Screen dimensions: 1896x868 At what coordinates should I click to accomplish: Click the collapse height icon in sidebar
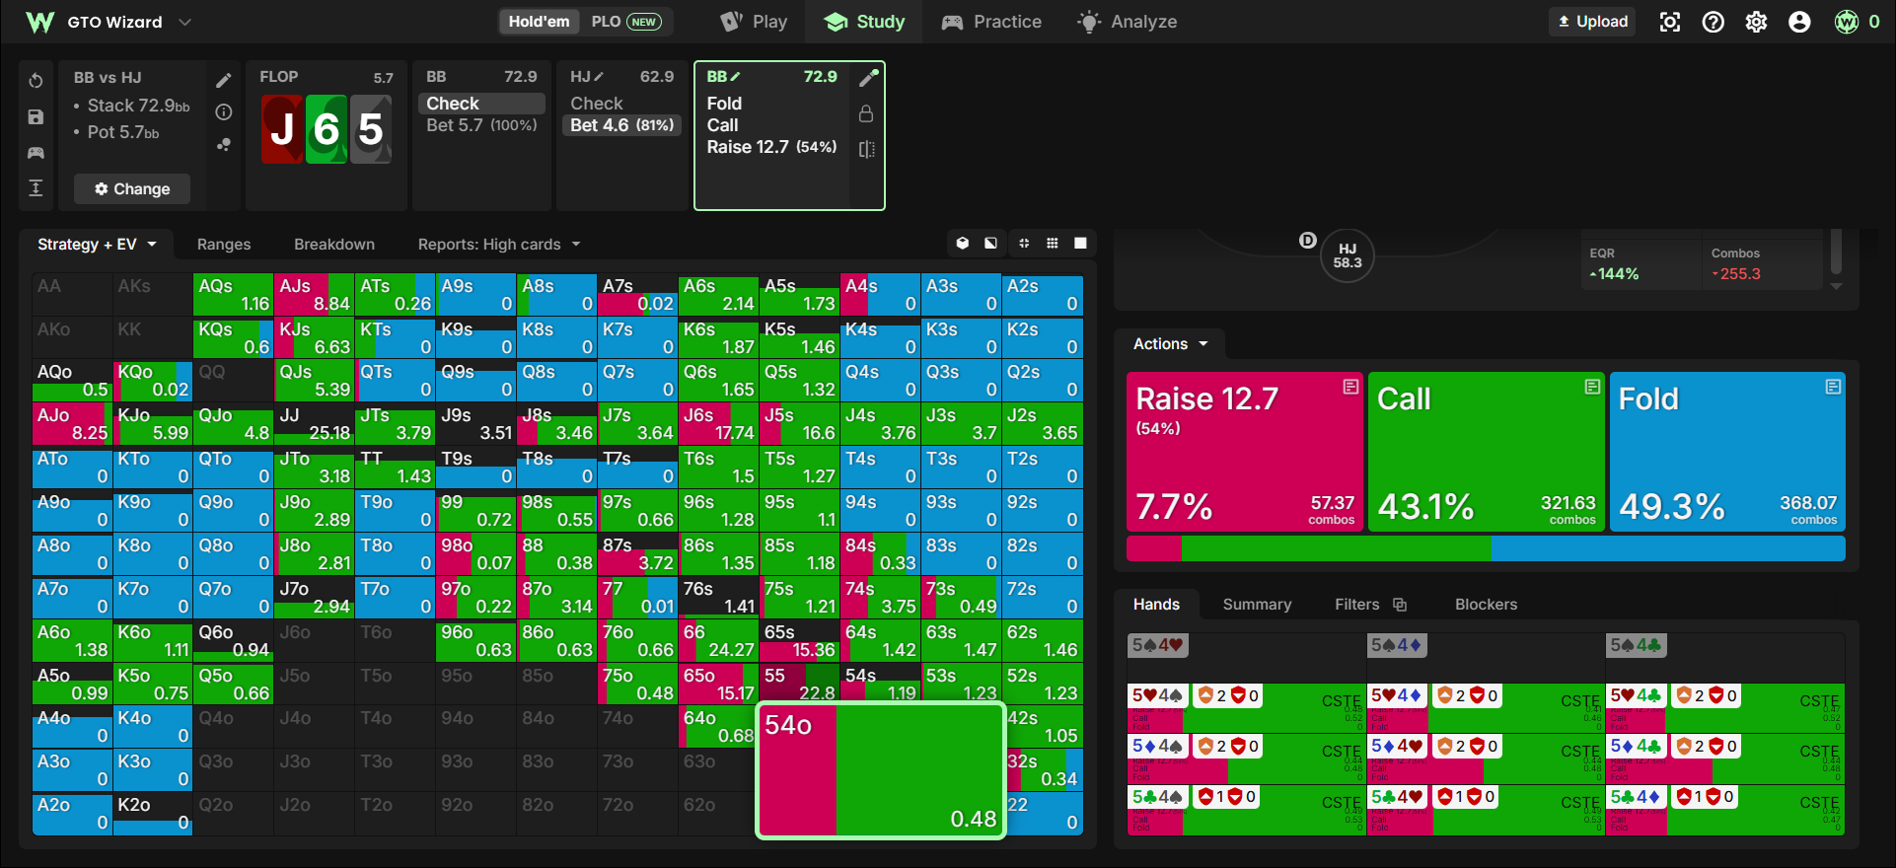(36, 188)
